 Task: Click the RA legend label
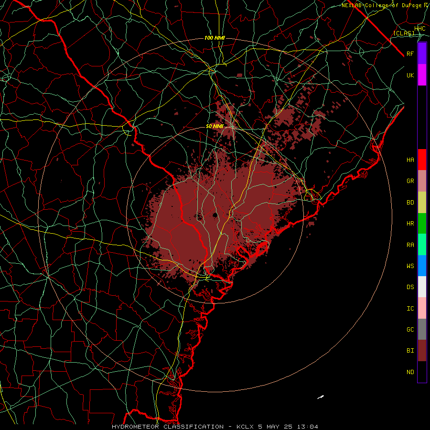tap(410, 245)
